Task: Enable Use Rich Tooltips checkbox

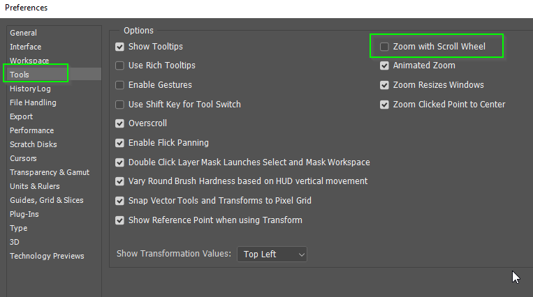Action: click(x=119, y=66)
